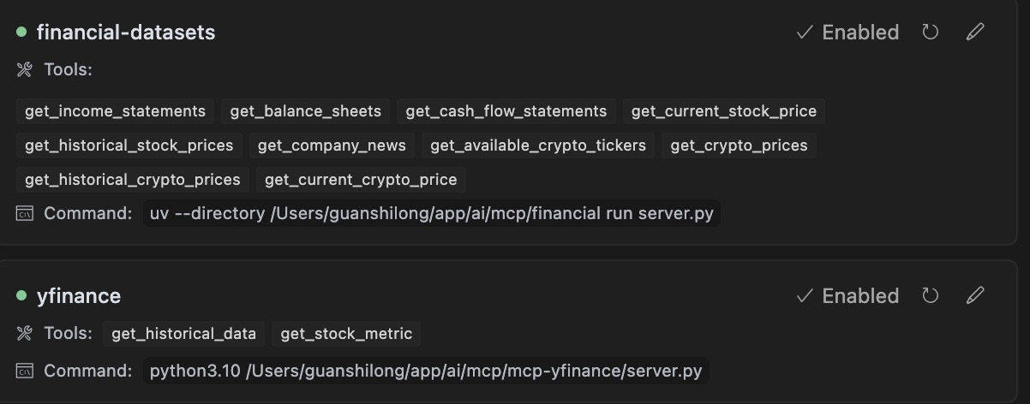The width and height of the screenshot is (1030, 404).
Task: Select the get_income_statements tool tag
Action: point(115,111)
